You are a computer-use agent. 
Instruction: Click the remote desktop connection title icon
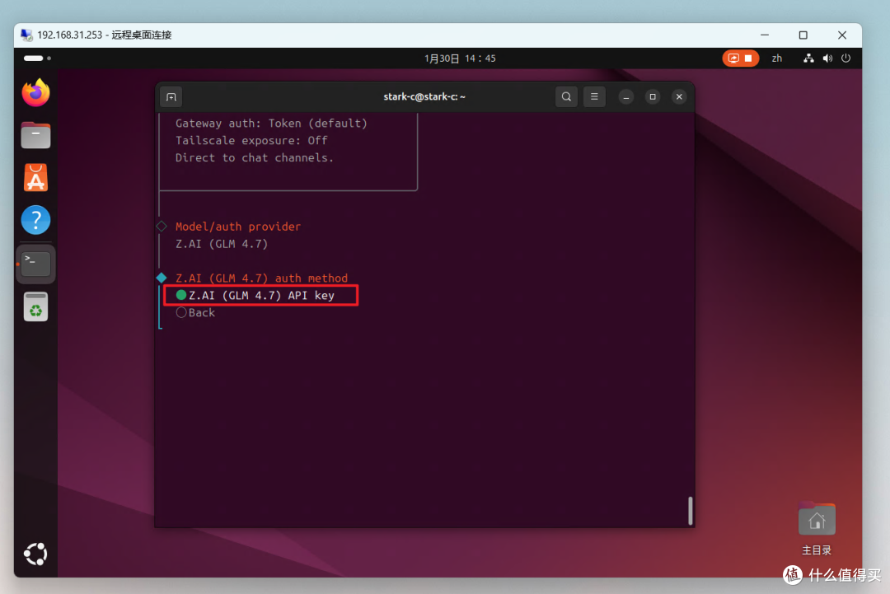(26, 35)
